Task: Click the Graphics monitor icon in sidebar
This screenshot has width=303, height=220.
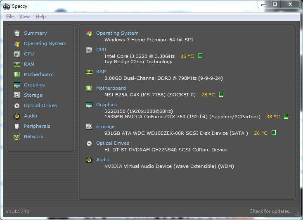Action: [x=17, y=85]
